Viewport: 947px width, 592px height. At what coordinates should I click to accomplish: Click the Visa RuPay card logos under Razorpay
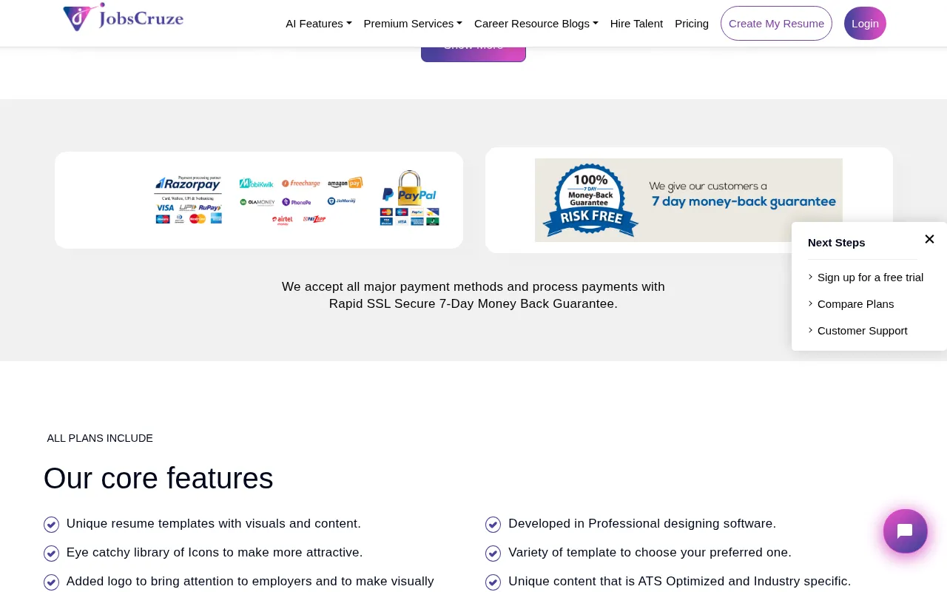188,213
